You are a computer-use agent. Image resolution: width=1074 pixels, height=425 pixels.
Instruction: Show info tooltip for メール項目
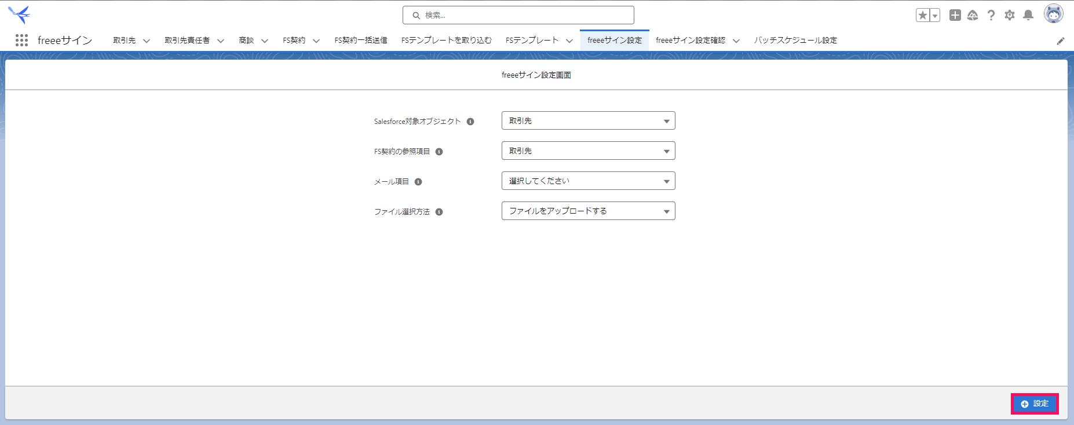tap(418, 182)
